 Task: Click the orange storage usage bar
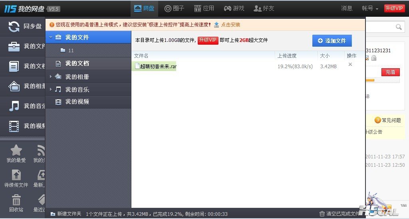[370, 80]
